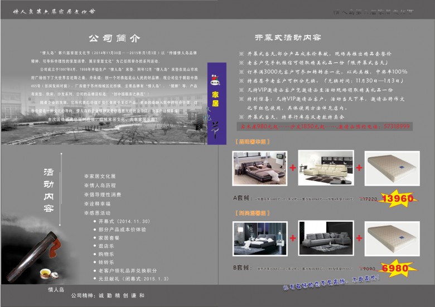This screenshot has height=307, width=435.
Task: Click the blue slogan ending 不要高价！
Action: (x=331, y=281)
